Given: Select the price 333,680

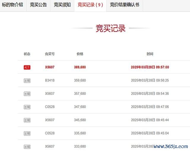Looking at the screenshot, I should click(80, 146).
